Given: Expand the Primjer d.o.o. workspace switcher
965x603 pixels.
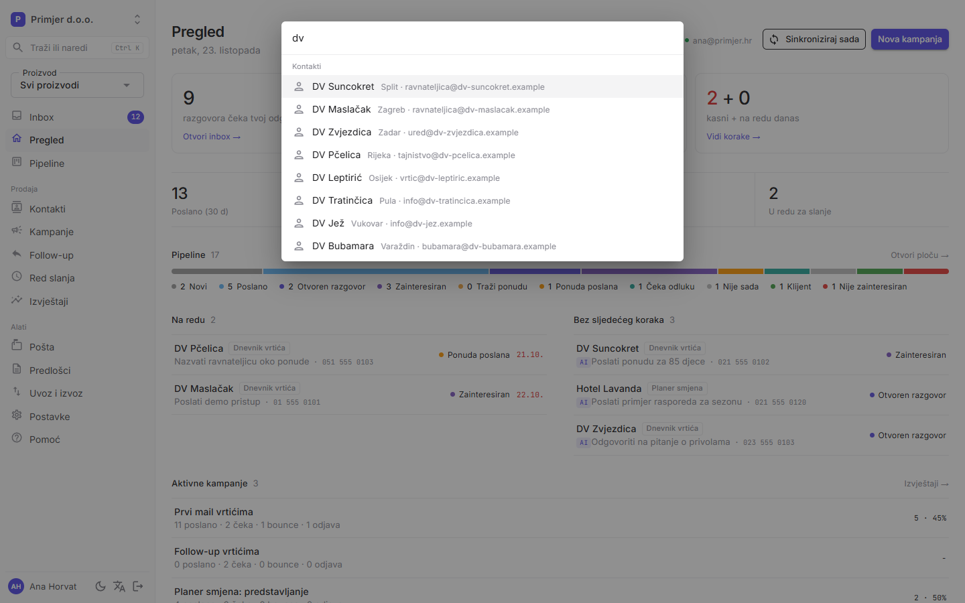Looking at the screenshot, I should point(77,19).
